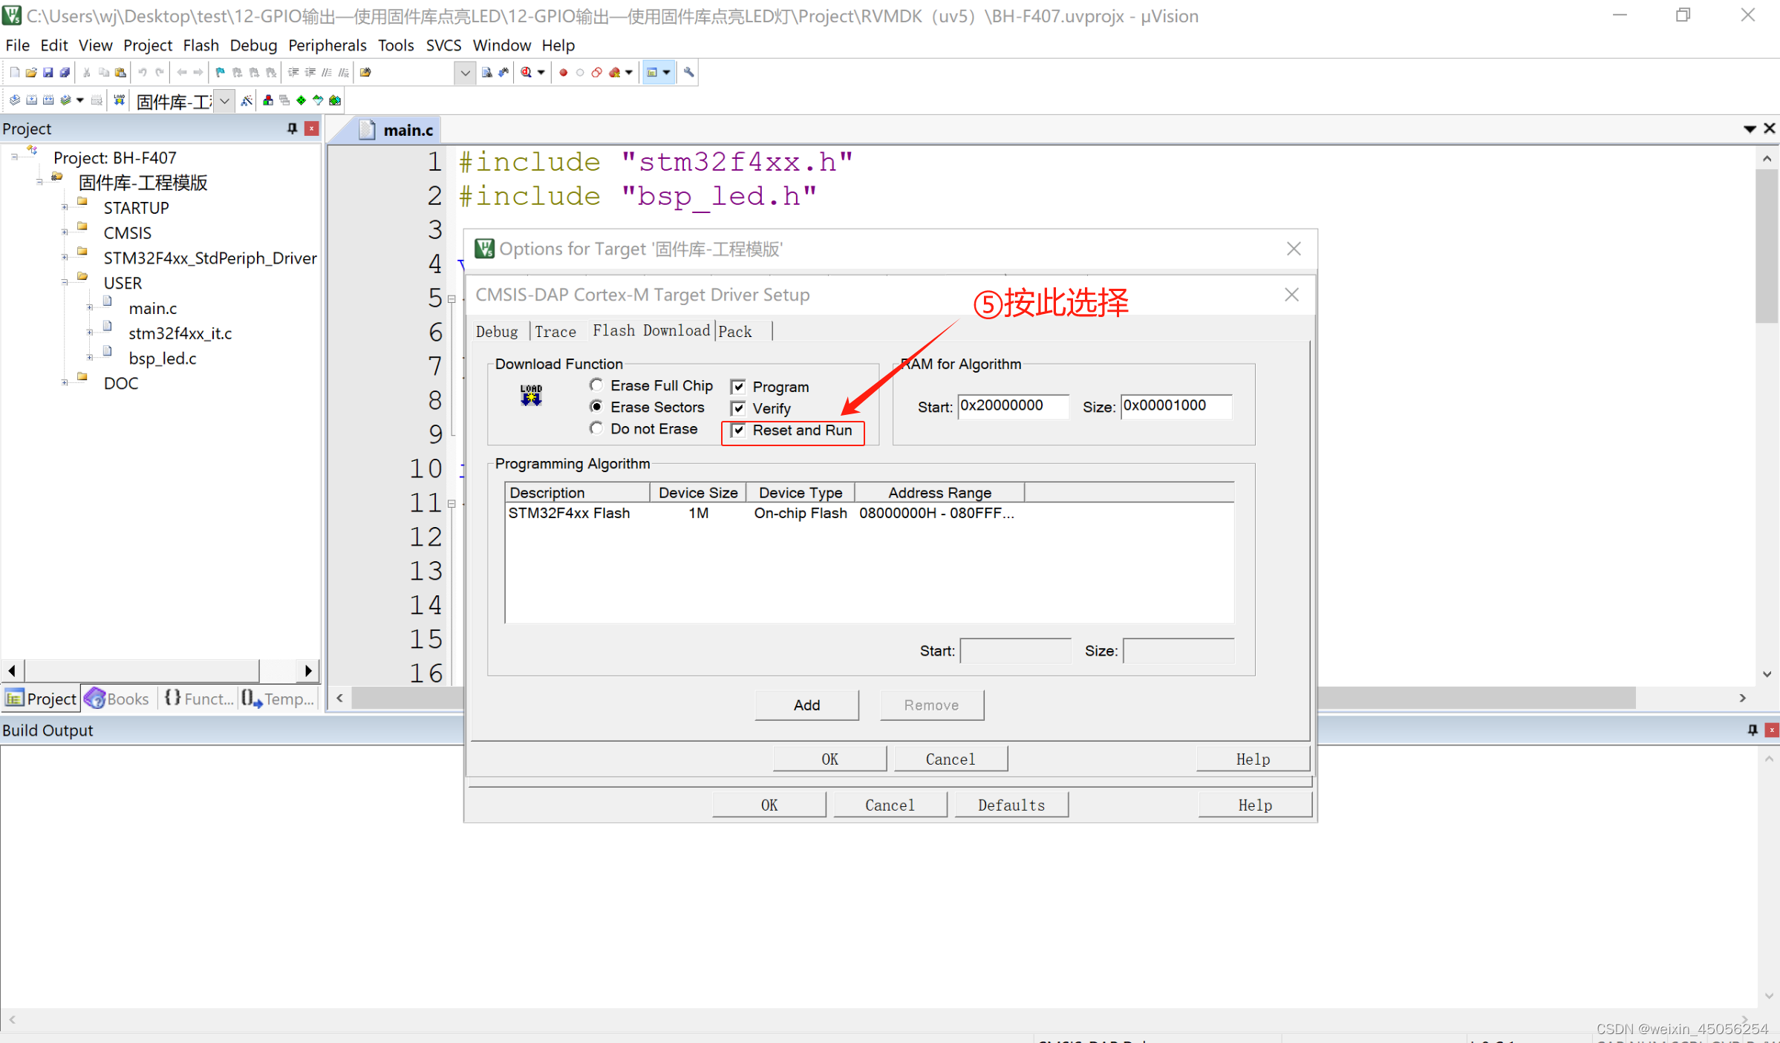This screenshot has width=1780, height=1043.
Task: Open the Project menu
Action: point(147,45)
